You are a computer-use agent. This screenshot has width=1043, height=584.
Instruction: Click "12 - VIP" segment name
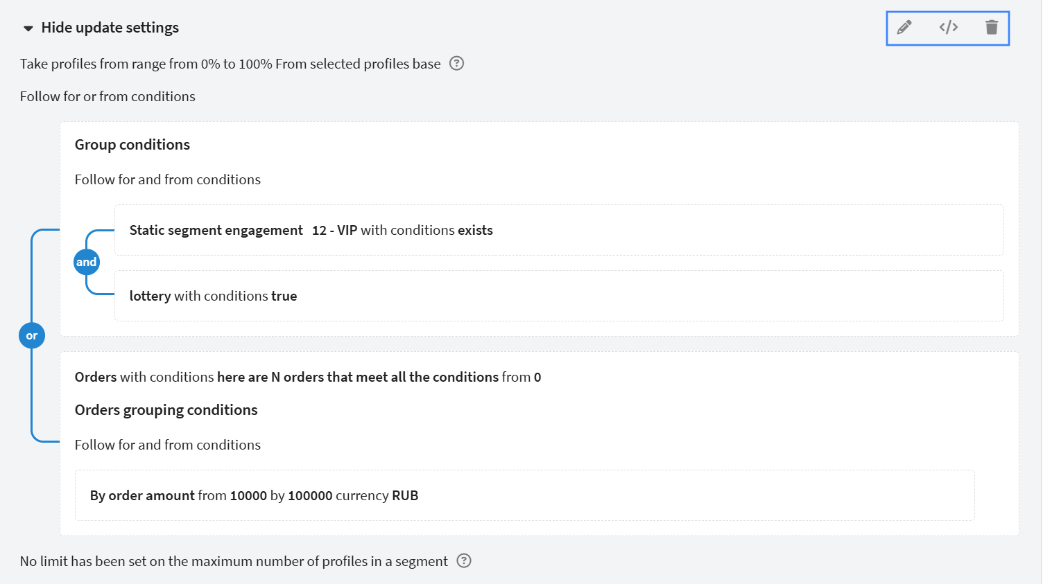pos(334,230)
